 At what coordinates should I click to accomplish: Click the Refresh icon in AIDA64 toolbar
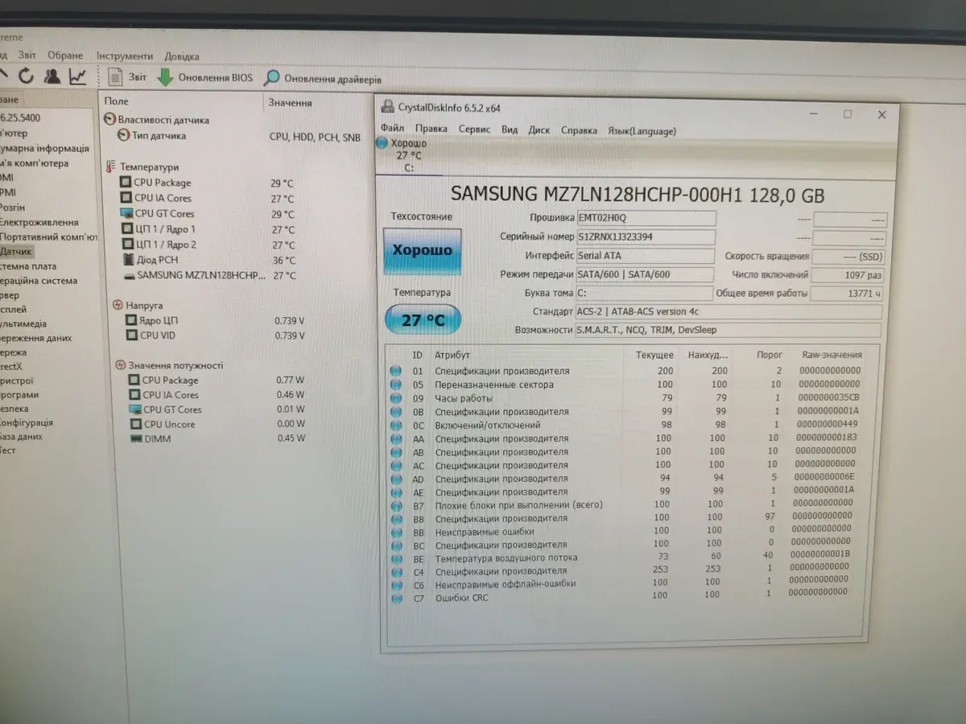point(27,76)
